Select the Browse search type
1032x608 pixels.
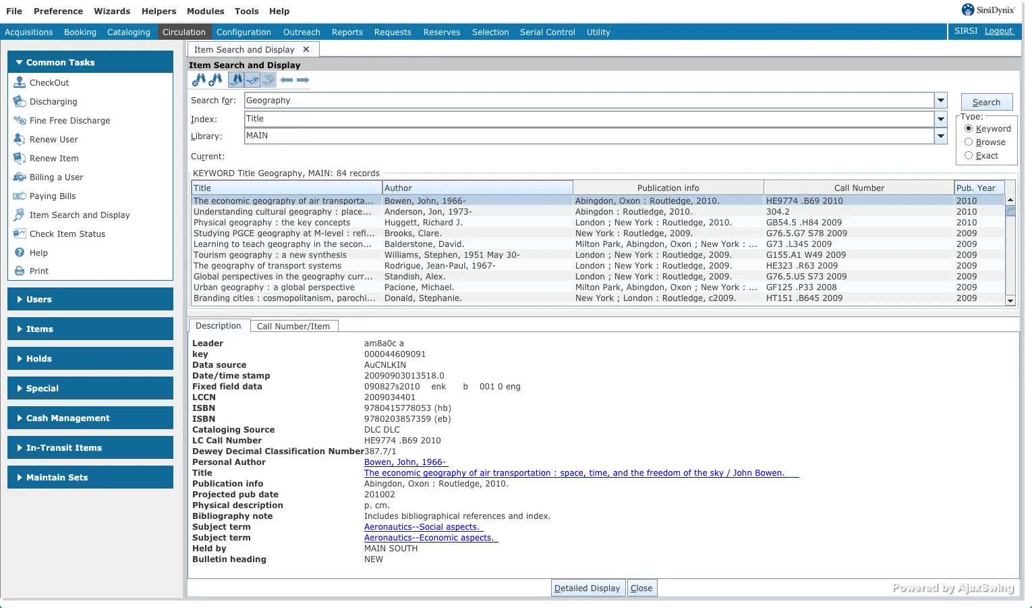coord(969,142)
